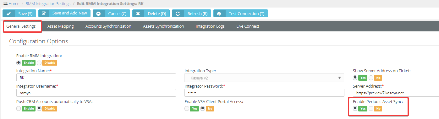
Task: Select No for VSA Client Portal Access
Action: tap(203, 108)
